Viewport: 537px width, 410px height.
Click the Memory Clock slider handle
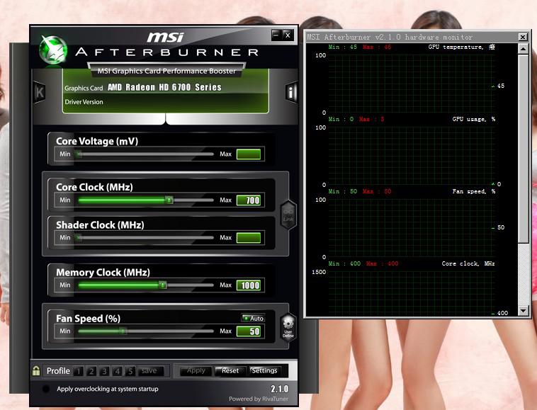point(163,285)
